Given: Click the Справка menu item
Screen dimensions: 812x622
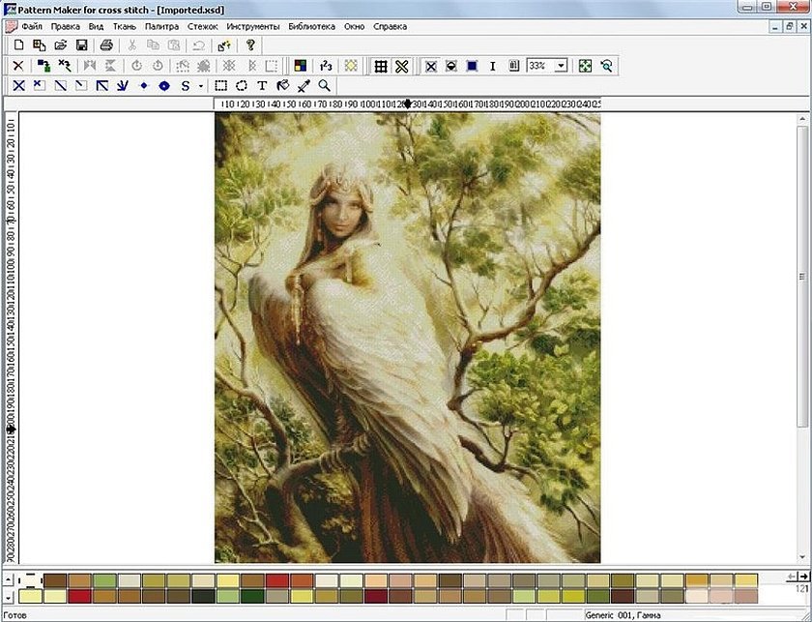Looking at the screenshot, I should tap(391, 26).
